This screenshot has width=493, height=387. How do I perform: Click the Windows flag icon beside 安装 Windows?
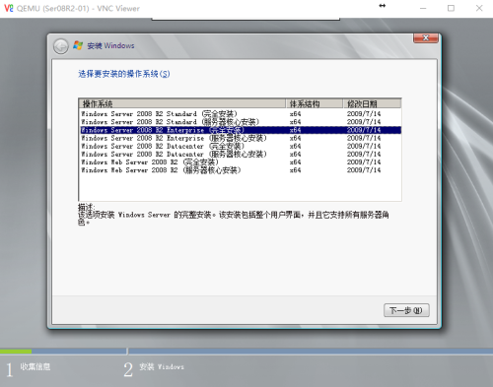tap(78, 45)
